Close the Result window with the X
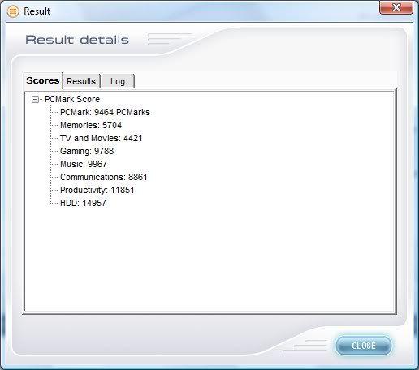419x370 pixels. click(x=396, y=7)
